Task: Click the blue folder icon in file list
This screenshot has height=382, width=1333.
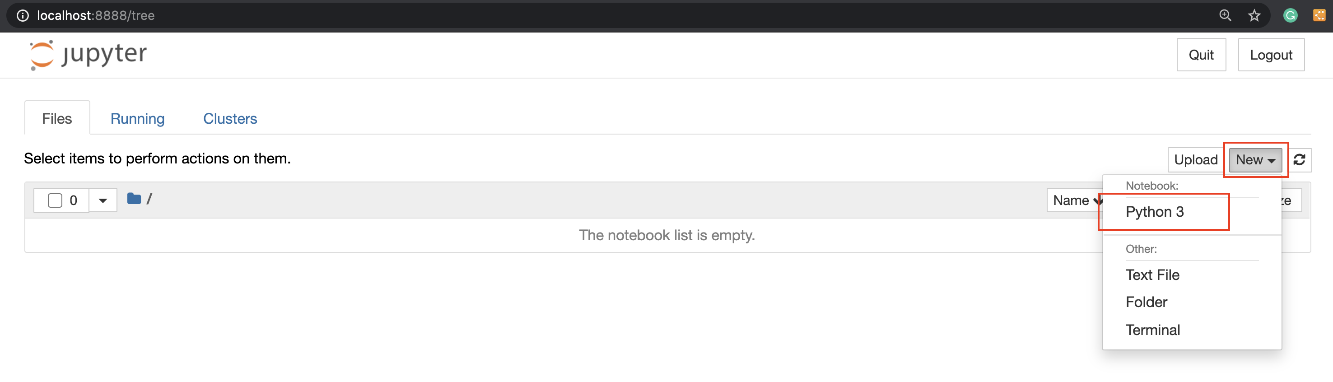Action: pos(134,198)
